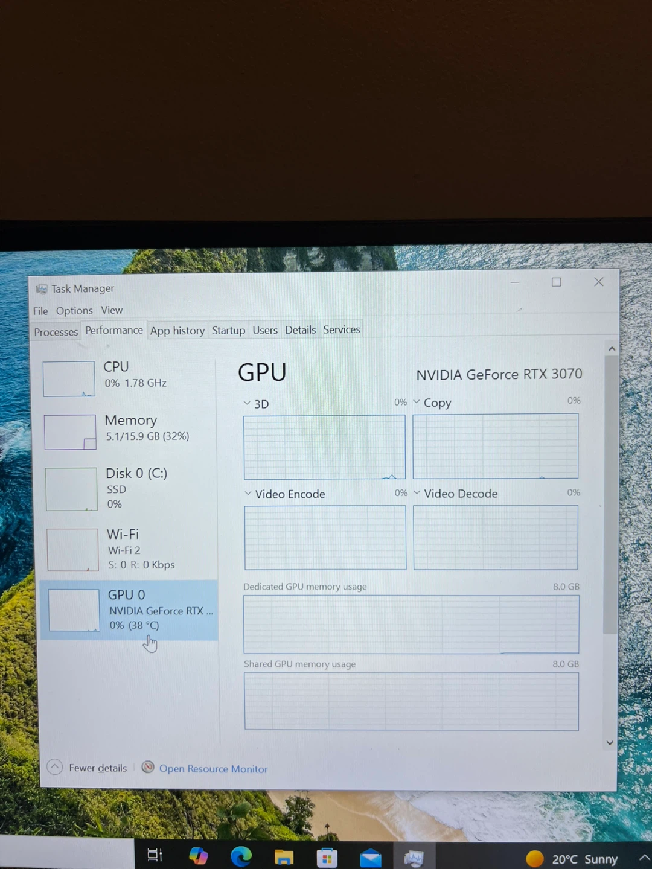The image size is (652, 869).
Task: Click the Copy usage graph
Action: 496,446
